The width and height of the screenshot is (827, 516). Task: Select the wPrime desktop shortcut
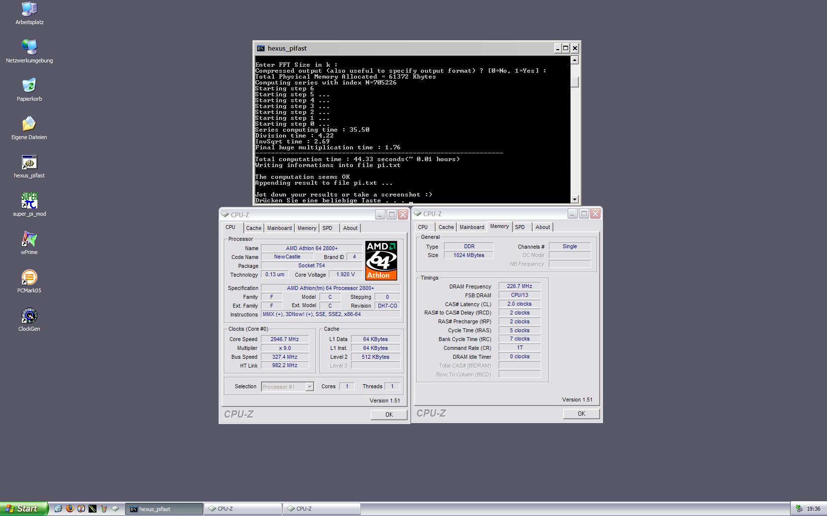pos(30,243)
